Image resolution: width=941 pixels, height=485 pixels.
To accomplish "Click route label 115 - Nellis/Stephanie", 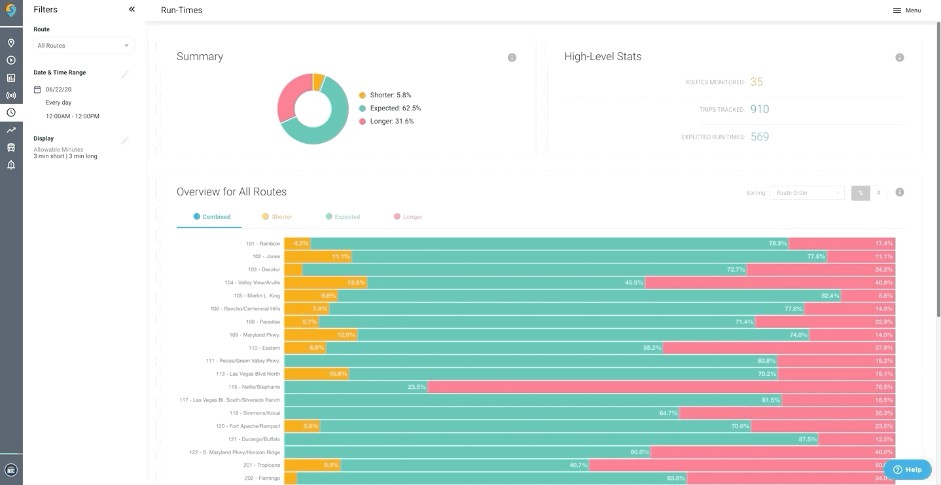I will tap(255, 387).
